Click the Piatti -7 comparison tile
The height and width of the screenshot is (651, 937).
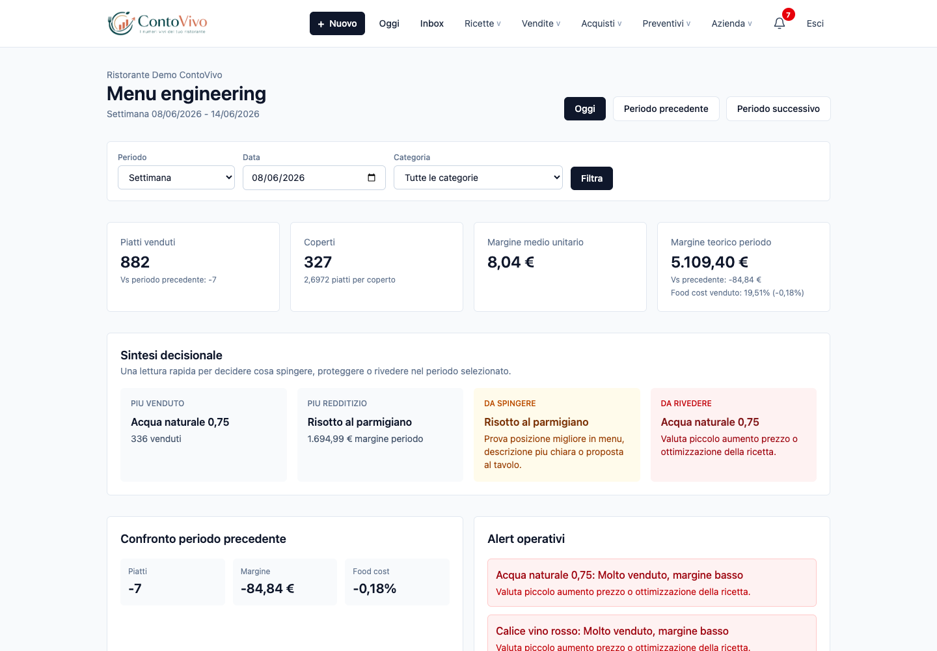pyautogui.click(x=172, y=582)
